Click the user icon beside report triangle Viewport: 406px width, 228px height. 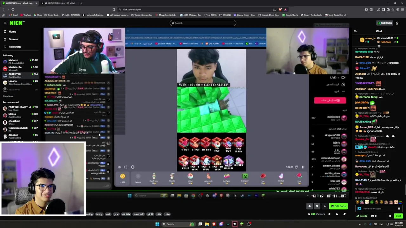point(344,214)
